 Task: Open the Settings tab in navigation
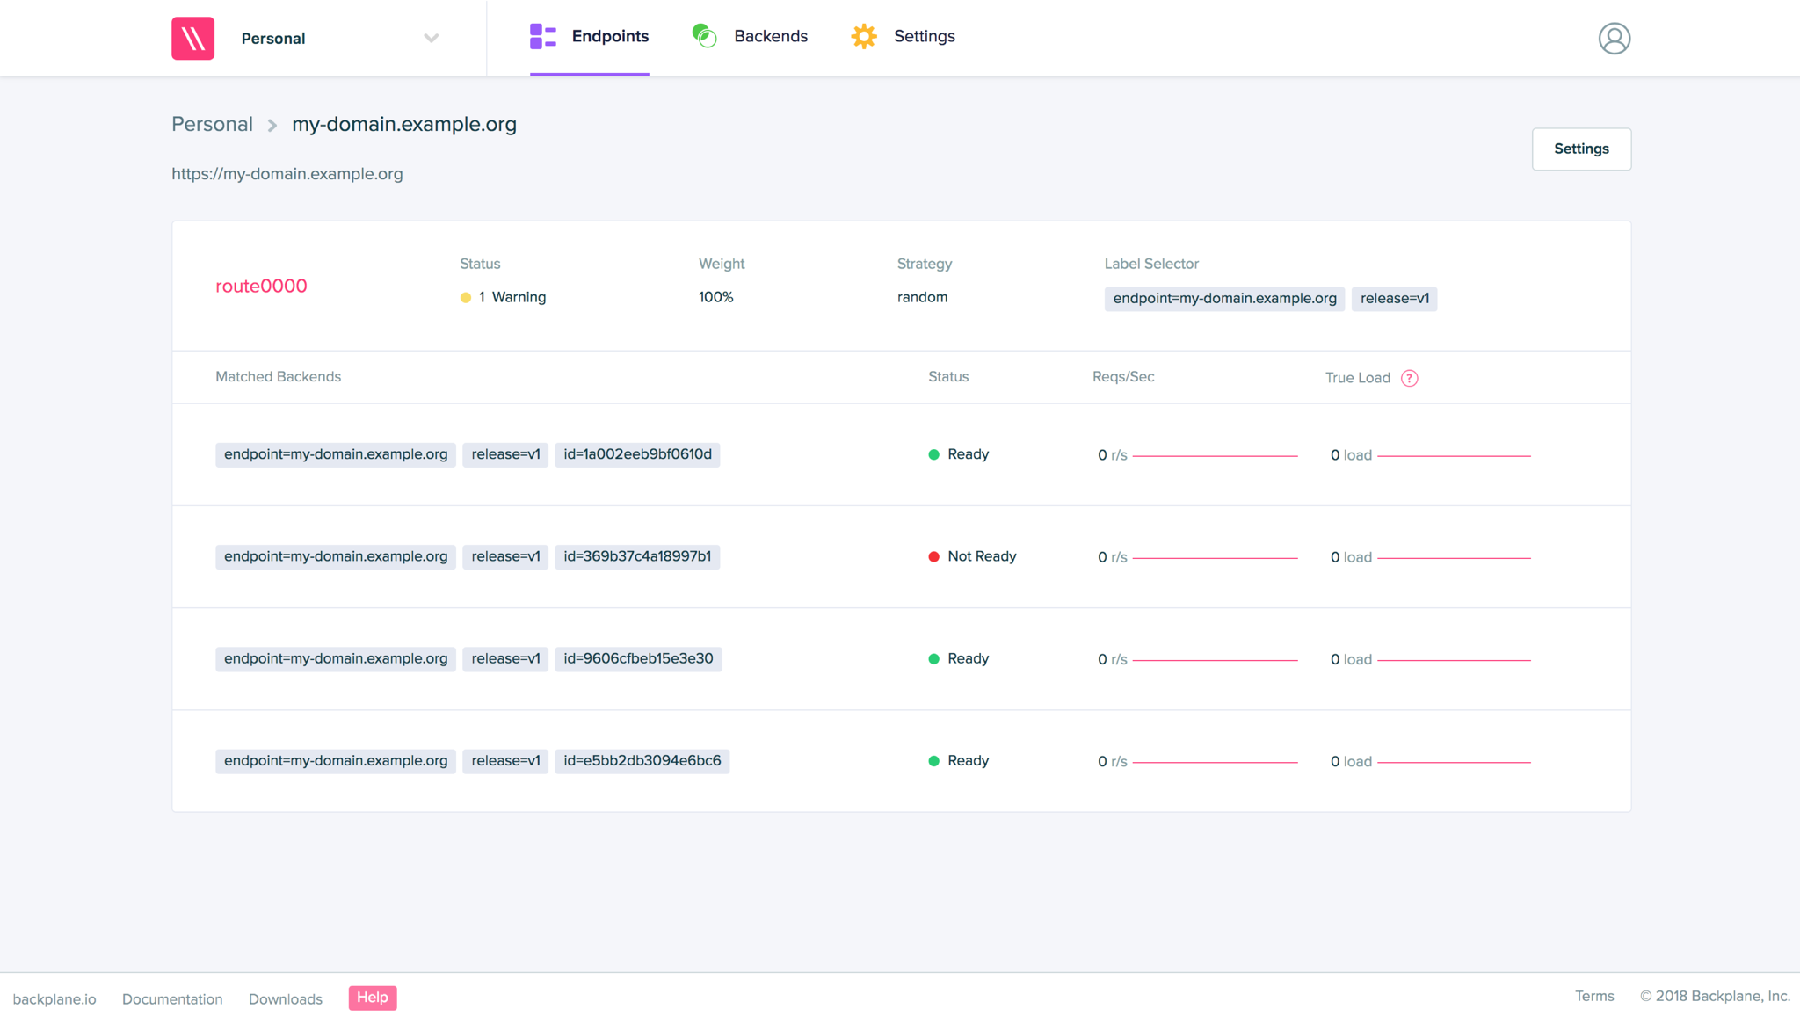[x=924, y=36]
